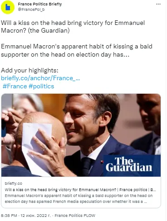Viewport: 167px width, 221px height.
Task: Open the #politics hashtag
Action: 41,86
